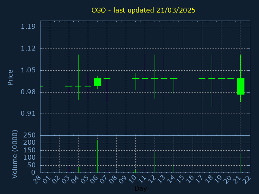This screenshot has width=259, height=194.
Task: Click the green candle body on day 06
Action: pos(97,82)
